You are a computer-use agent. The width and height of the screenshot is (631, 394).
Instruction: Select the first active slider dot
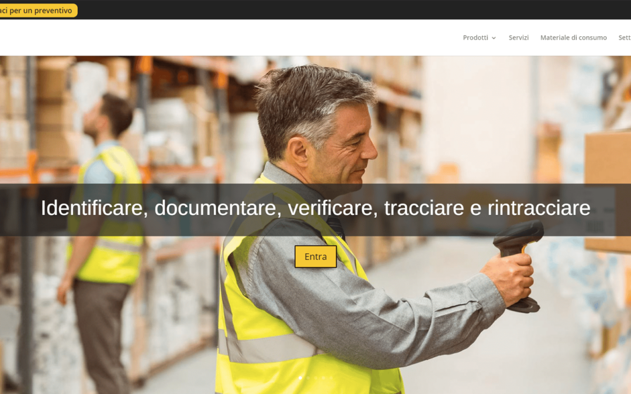pyautogui.click(x=300, y=378)
